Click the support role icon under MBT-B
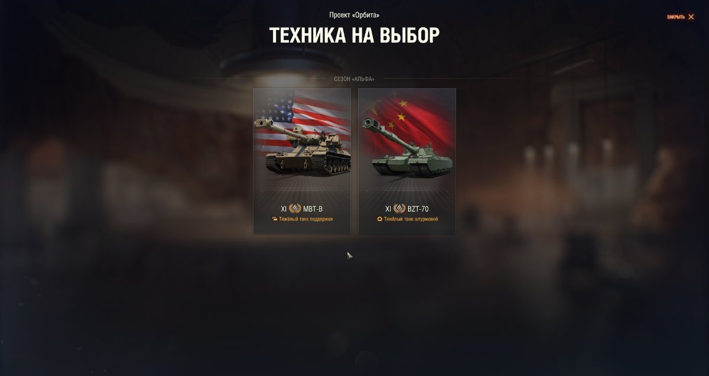Image resolution: width=709 pixels, height=376 pixels. (275, 219)
